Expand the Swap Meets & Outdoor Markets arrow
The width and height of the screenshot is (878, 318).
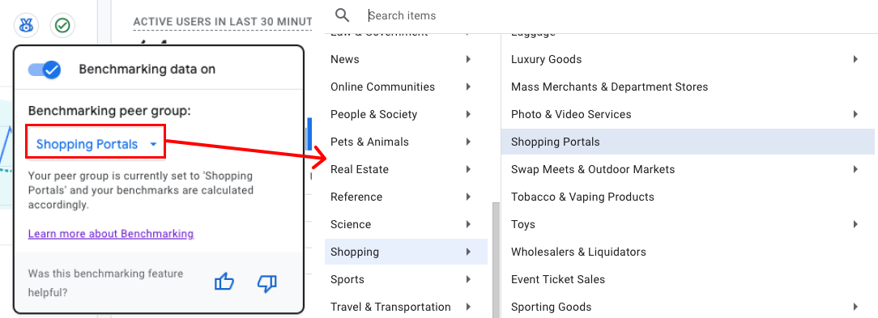coord(855,169)
